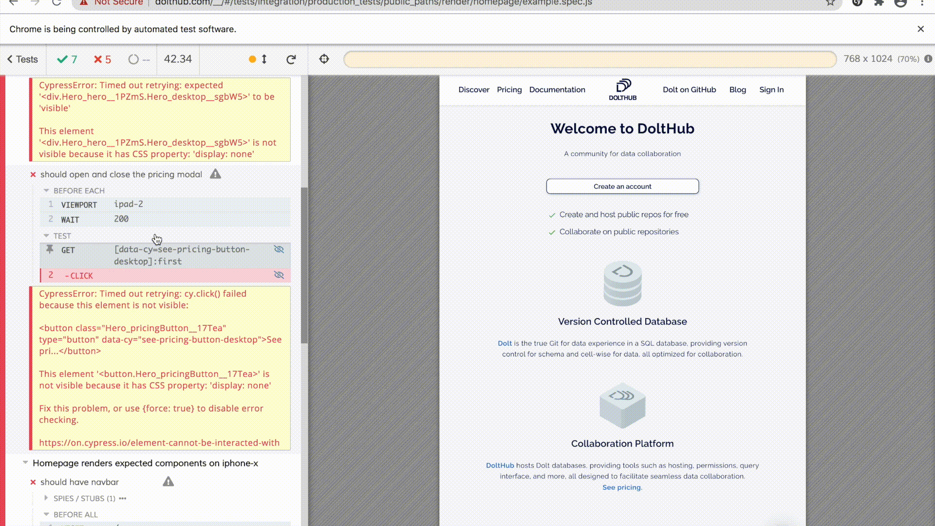
Task: Click the viewport info icon near 768 x 1024
Action: [928, 59]
